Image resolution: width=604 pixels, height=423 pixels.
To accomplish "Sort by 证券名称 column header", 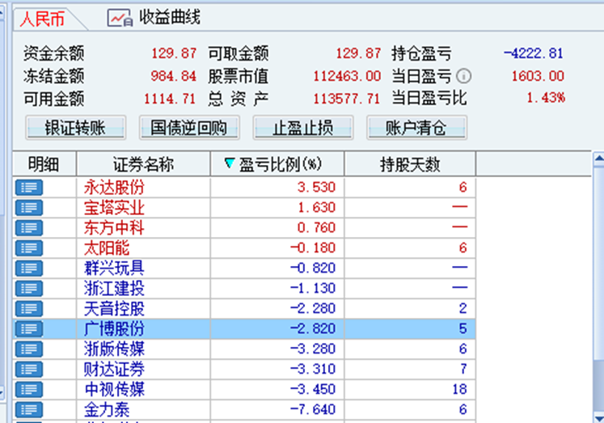I will tap(143, 165).
